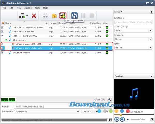
Task: Play the preview with the Play button
Action: tap(117, 119)
